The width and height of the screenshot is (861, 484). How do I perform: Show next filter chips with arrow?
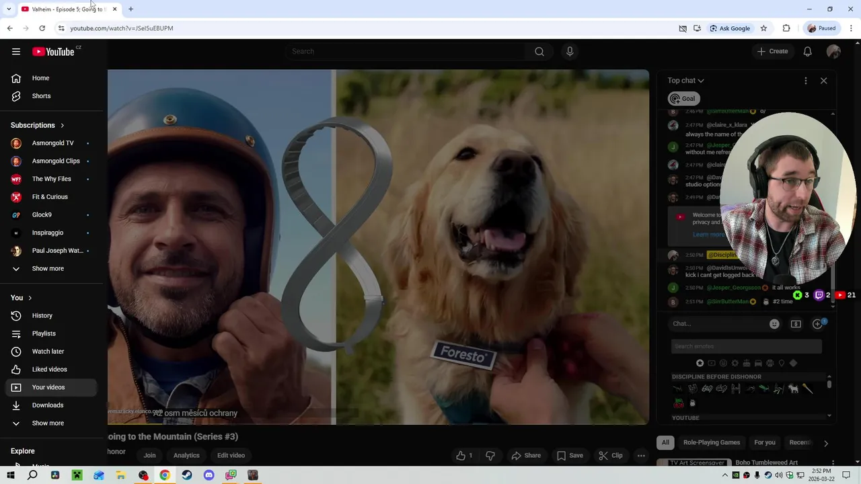(x=826, y=443)
